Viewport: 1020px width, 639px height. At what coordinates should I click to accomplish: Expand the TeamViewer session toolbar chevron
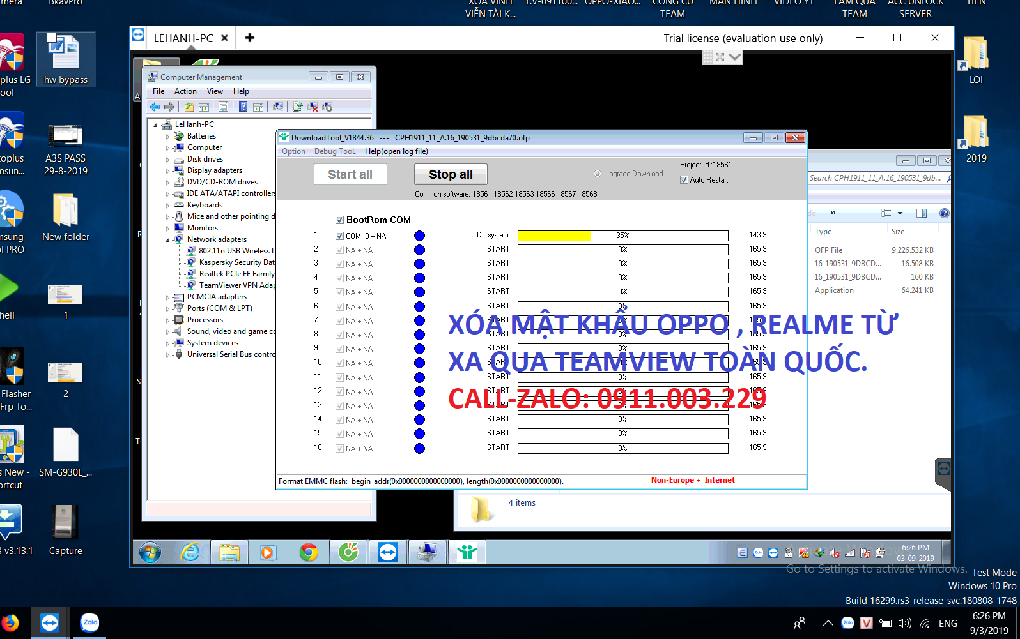(x=735, y=57)
